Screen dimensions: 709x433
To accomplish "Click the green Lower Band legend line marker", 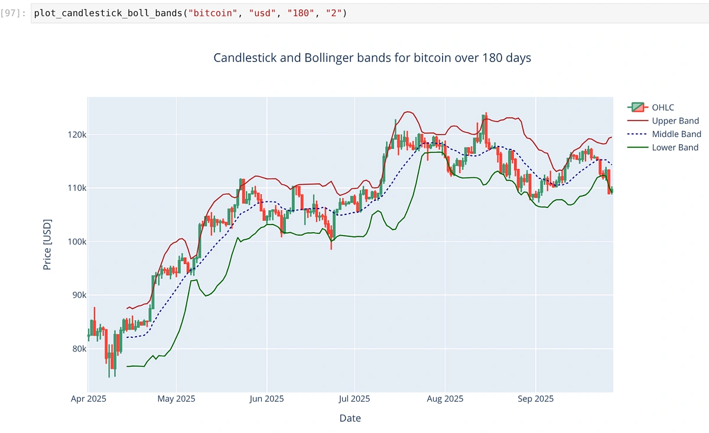I will pyautogui.click(x=638, y=148).
